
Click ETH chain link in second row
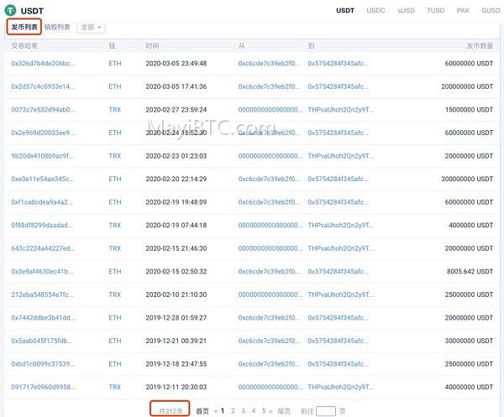[x=115, y=86]
